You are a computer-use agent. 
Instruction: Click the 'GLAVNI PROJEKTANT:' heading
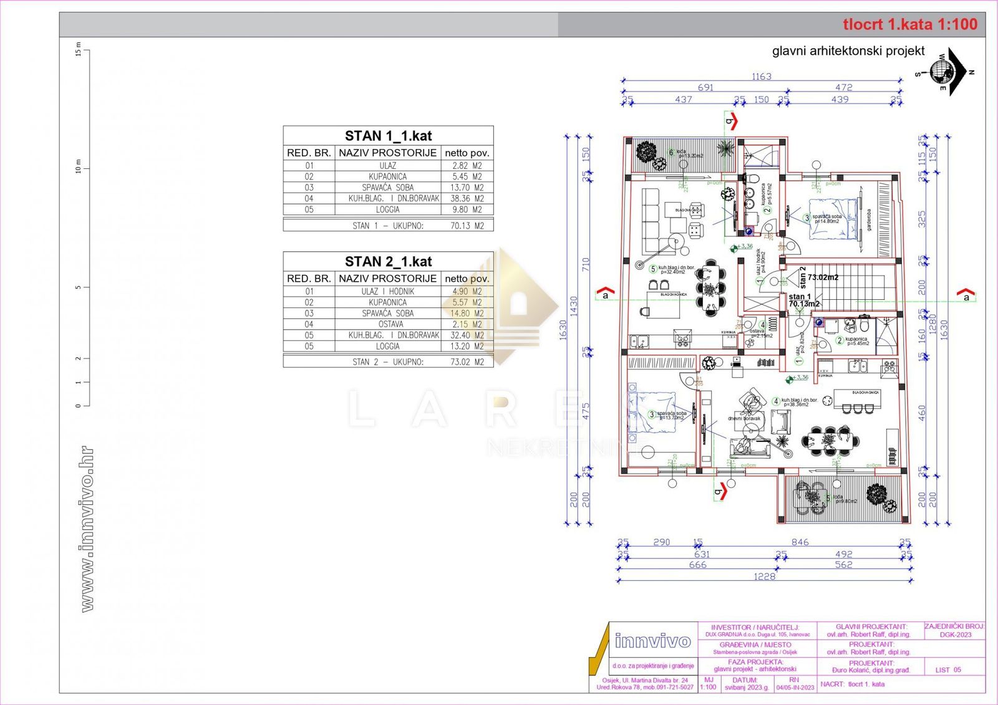coord(871,626)
